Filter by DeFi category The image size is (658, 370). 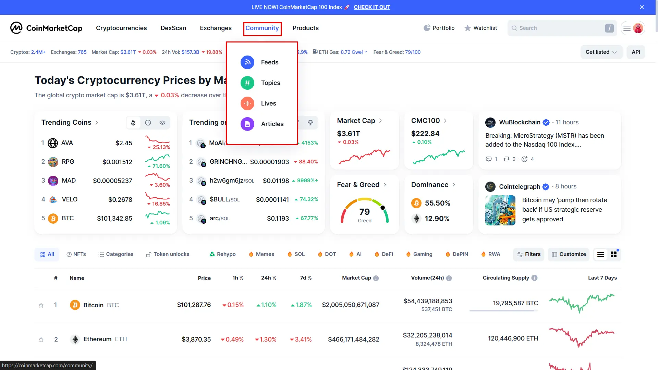point(383,255)
